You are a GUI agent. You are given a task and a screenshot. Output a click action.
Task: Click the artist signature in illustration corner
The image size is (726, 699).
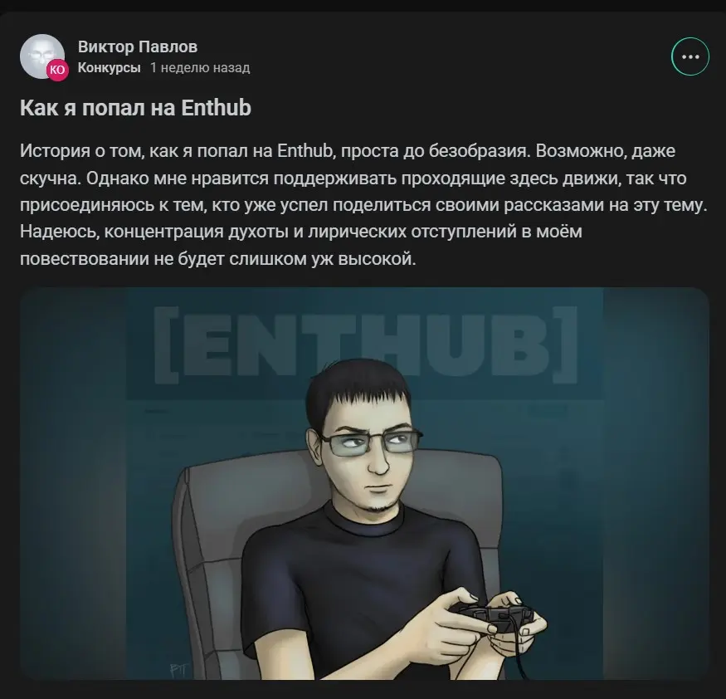(178, 670)
